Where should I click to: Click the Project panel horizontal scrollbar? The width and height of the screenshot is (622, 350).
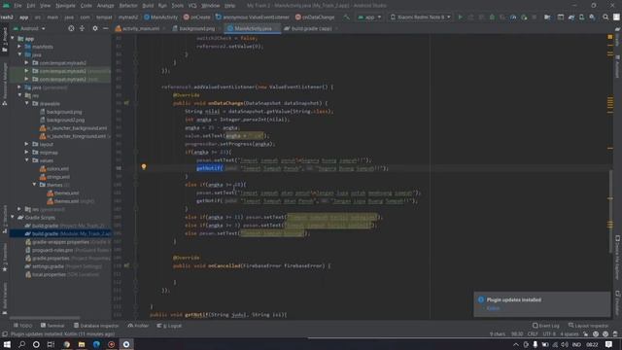pyautogui.click(x=45, y=318)
